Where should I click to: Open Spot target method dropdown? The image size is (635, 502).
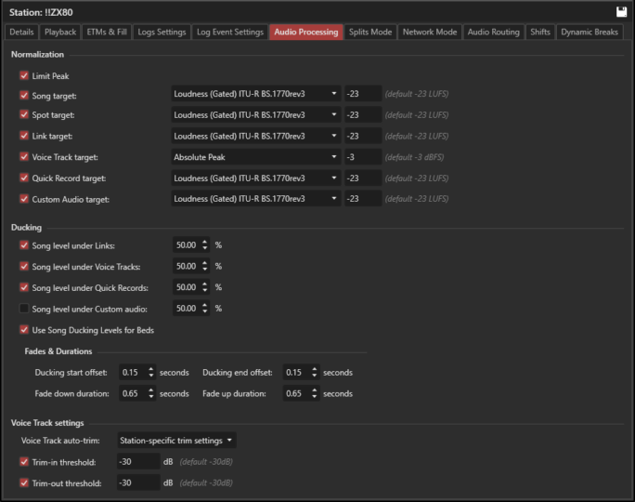(x=255, y=114)
